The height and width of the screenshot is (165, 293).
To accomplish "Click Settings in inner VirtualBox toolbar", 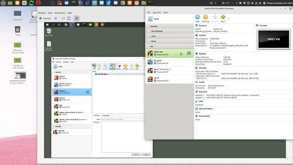I will pos(125,66).
